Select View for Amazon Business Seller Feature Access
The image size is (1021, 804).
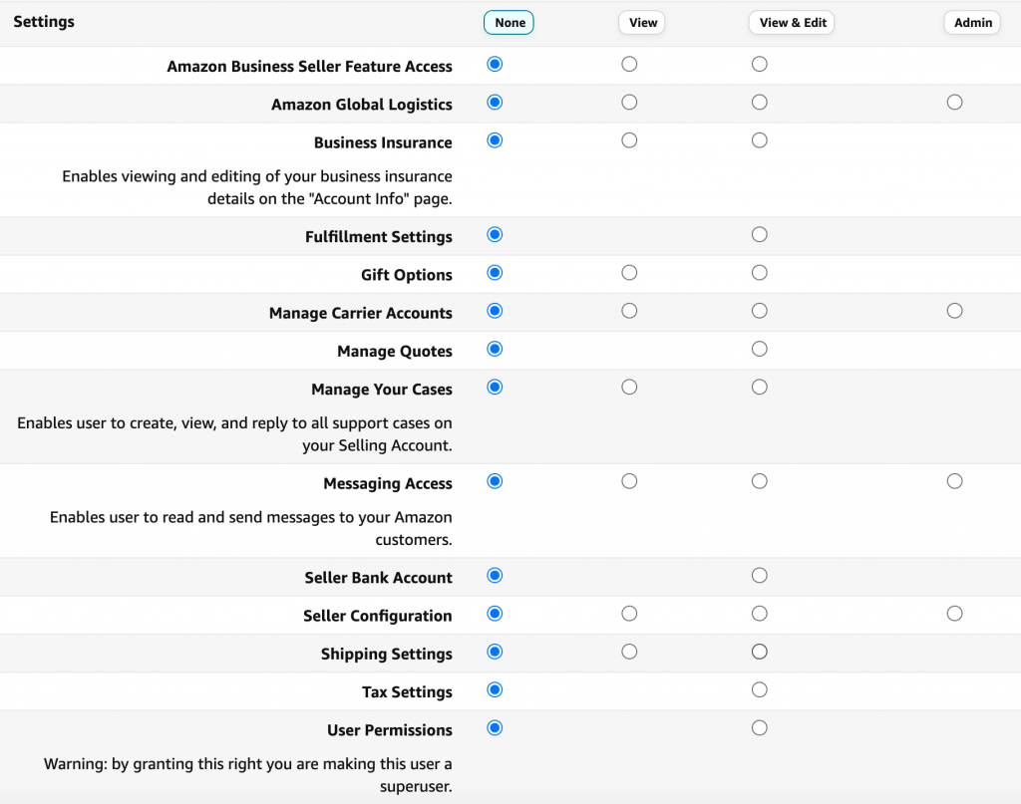(629, 62)
